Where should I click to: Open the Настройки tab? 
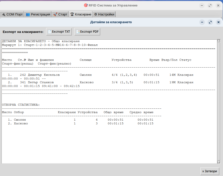coord(104,14)
